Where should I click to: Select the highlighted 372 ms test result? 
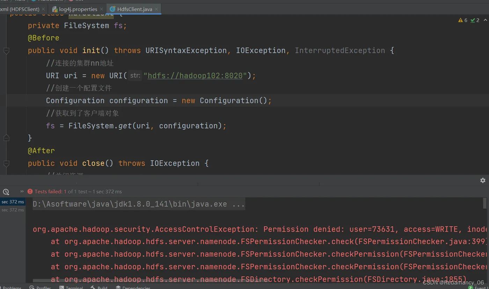pos(13,202)
